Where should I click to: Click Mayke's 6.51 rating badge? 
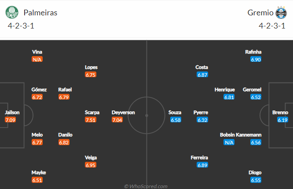point(37,180)
